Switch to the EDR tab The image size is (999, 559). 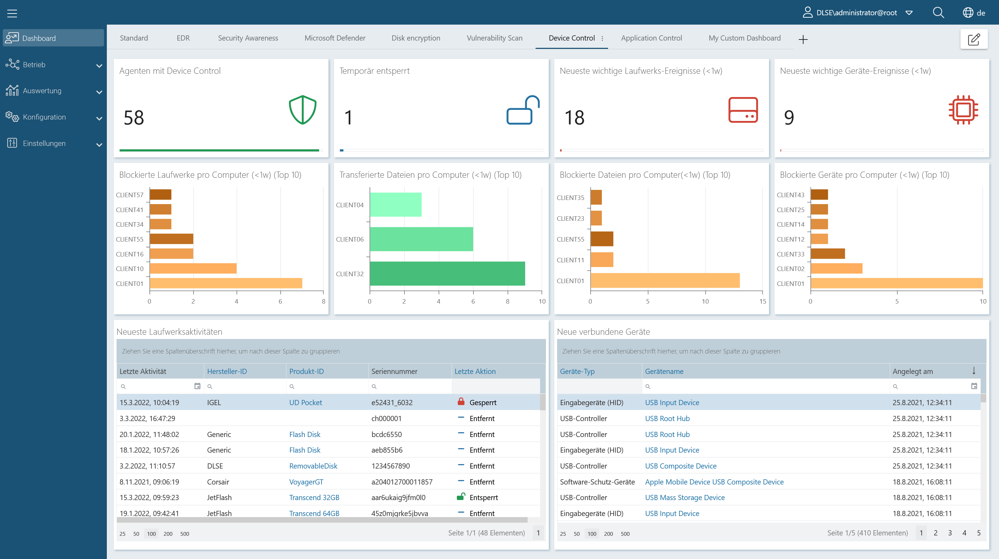coord(183,38)
